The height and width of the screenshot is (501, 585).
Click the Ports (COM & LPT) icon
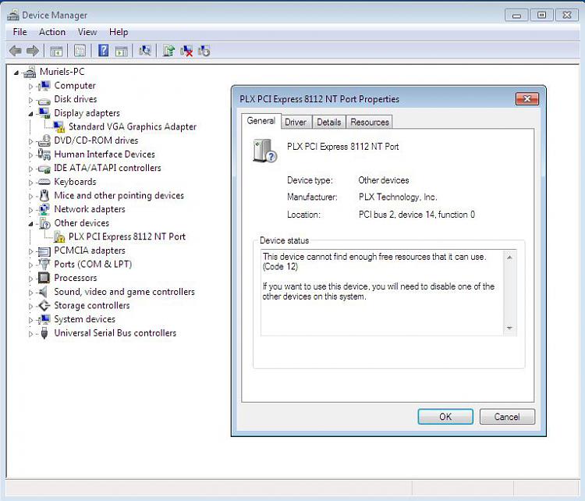pyautogui.click(x=44, y=265)
